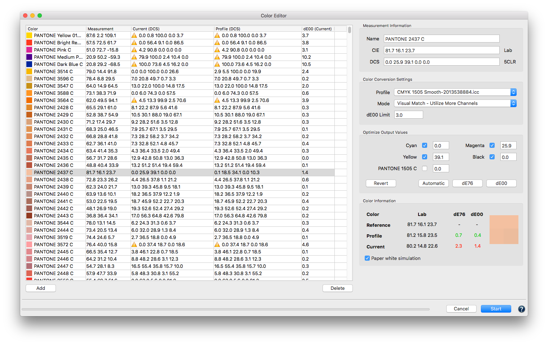The width and height of the screenshot is (548, 345).
Task: Uncheck Paper white simulation
Action: tap(367, 258)
